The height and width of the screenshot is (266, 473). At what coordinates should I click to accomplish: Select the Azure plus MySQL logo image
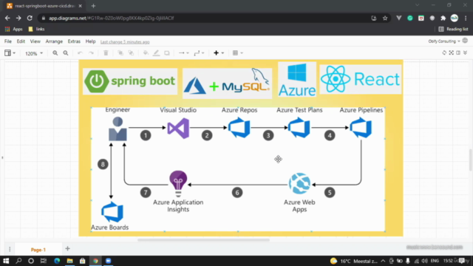[x=227, y=83]
